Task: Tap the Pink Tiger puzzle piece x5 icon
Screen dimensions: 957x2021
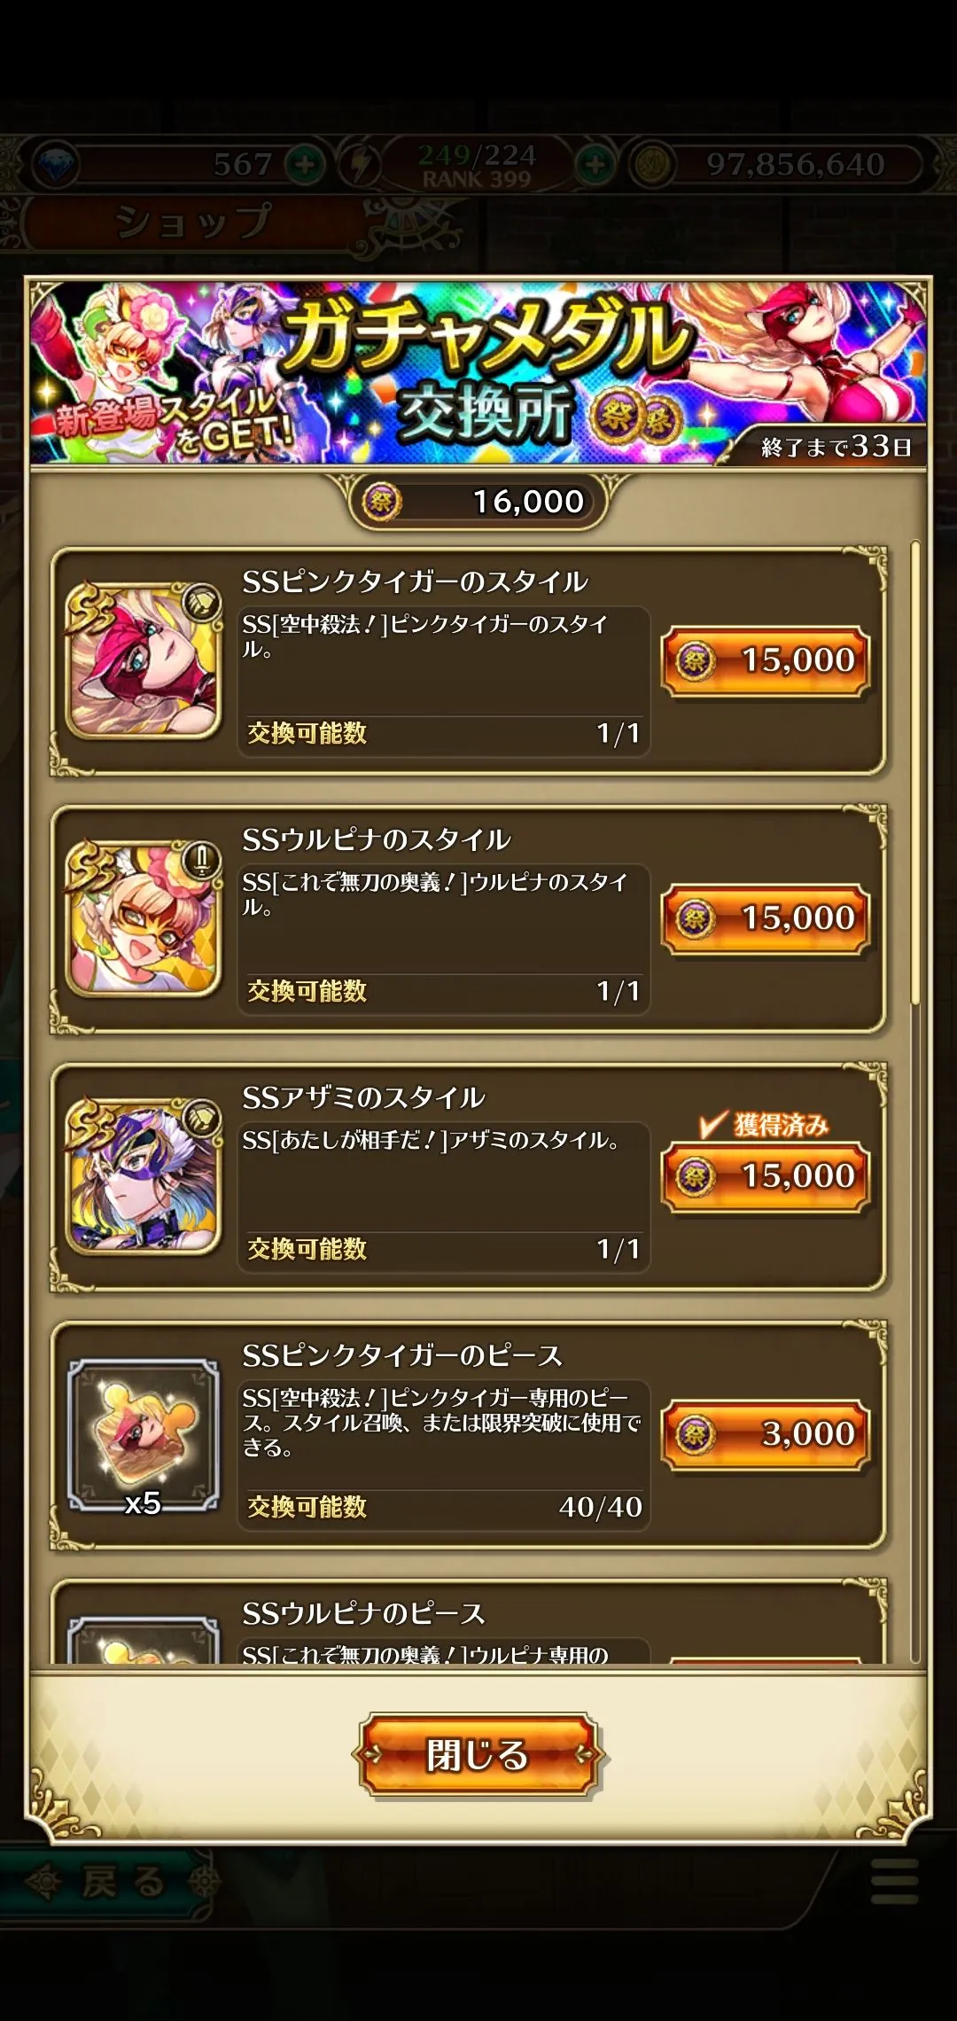Action: tap(144, 1433)
